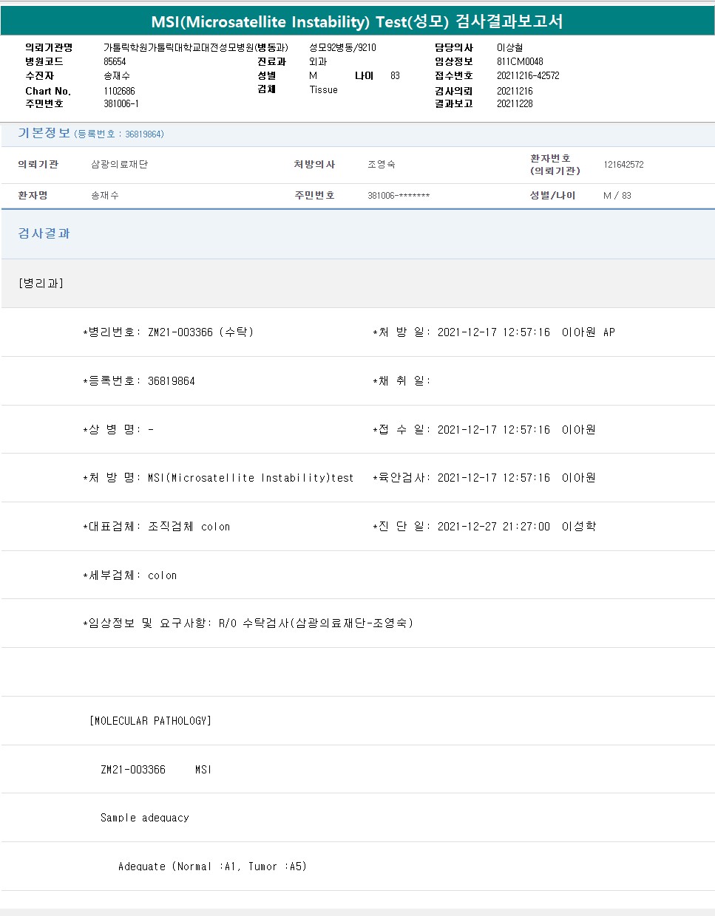
Task: Click the MSI Test report title banner
Action: 357,21
